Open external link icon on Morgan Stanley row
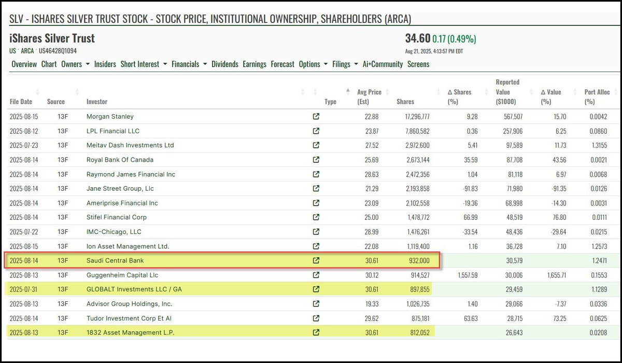622x363 pixels. click(x=316, y=117)
